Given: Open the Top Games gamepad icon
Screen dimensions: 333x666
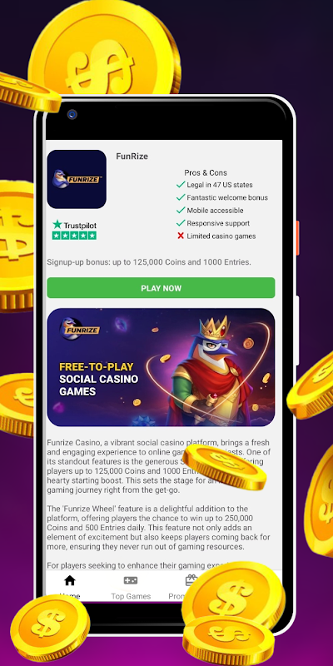Looking at the screenshot, I should click(131, 580).
